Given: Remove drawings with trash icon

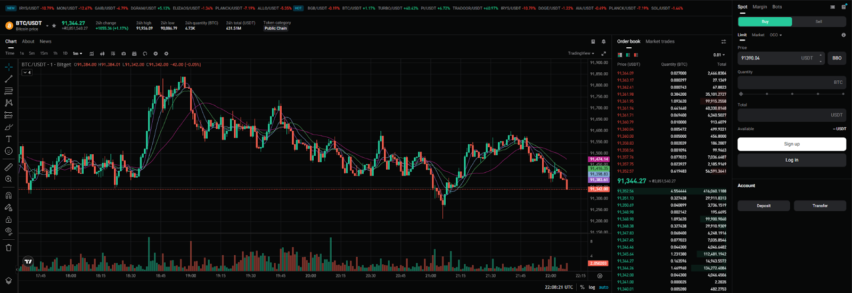Looking at the screenshot, I should tap(9, 247).
